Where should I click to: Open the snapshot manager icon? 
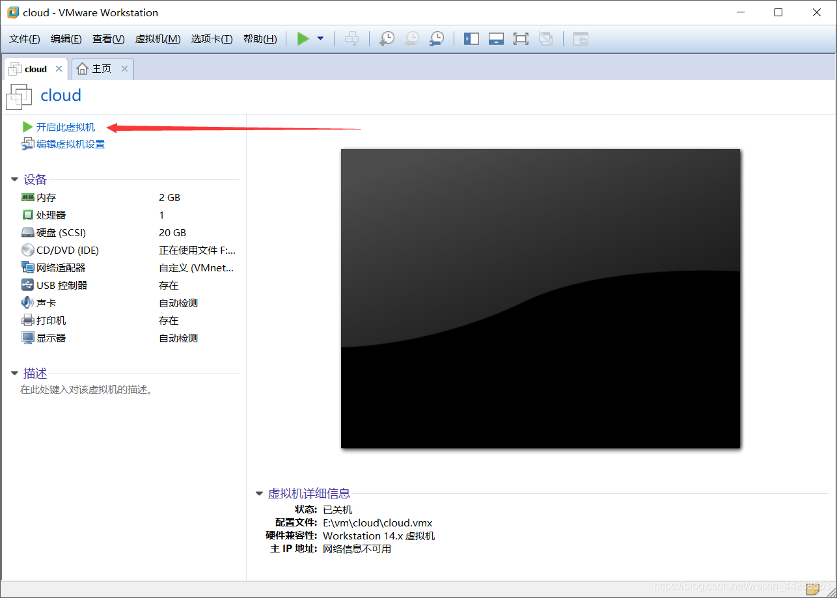click(437, 39)
